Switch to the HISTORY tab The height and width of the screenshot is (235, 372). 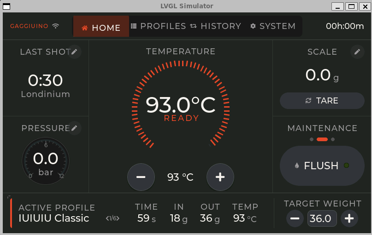click(x=216, y=26)
